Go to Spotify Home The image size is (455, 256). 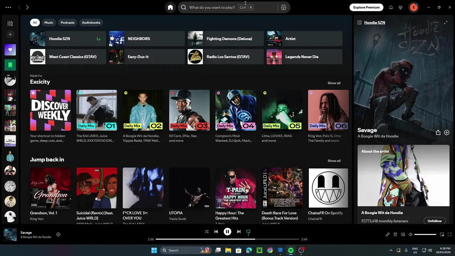pyautogui.click(x=170, y=7)
